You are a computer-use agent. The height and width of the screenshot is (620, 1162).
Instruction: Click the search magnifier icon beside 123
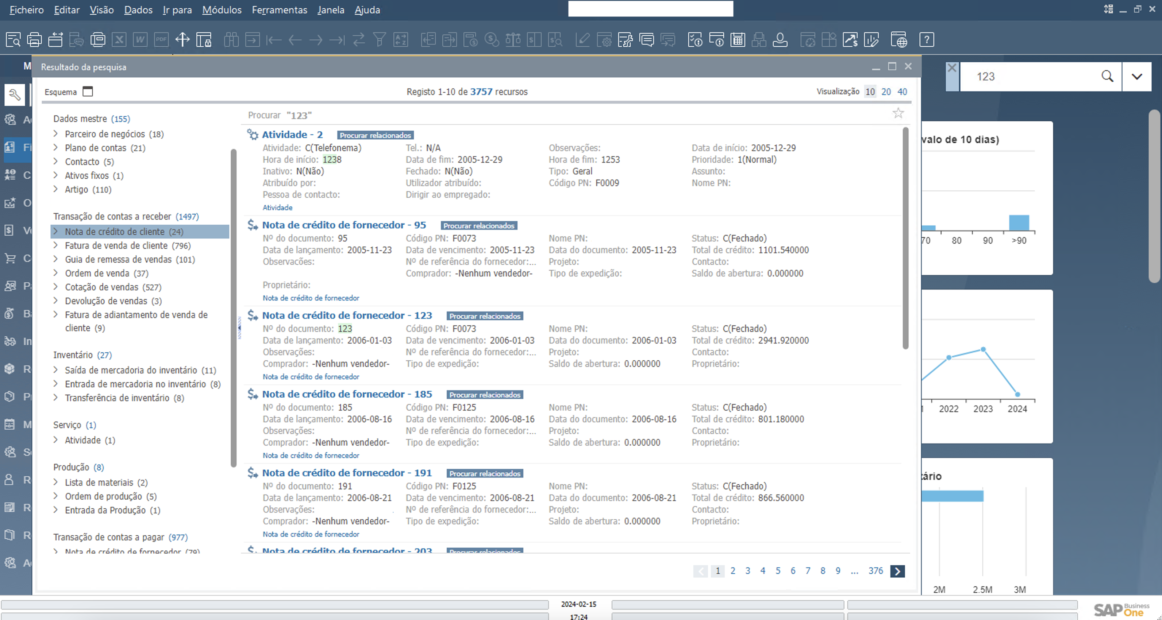point(1107,76)
